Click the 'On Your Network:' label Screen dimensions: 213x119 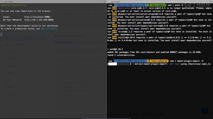tap(13, 20)
